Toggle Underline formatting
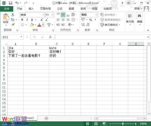The image size is (151, 126). click(32, 20)
